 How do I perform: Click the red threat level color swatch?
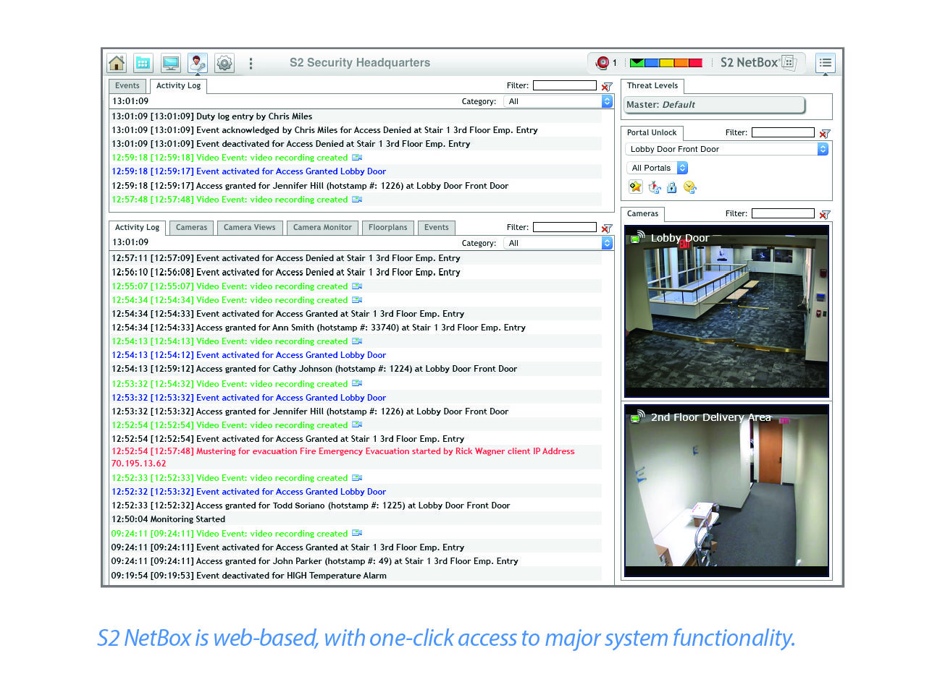pyautogui.click(x=697, y=63)
